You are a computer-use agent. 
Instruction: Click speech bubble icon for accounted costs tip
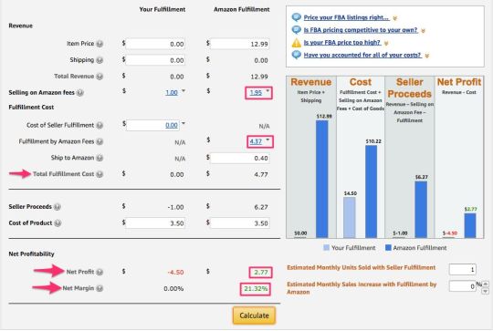click(x=296, y=55)
